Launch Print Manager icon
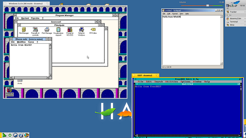This screenshot has width=246, height=138. 47,31
